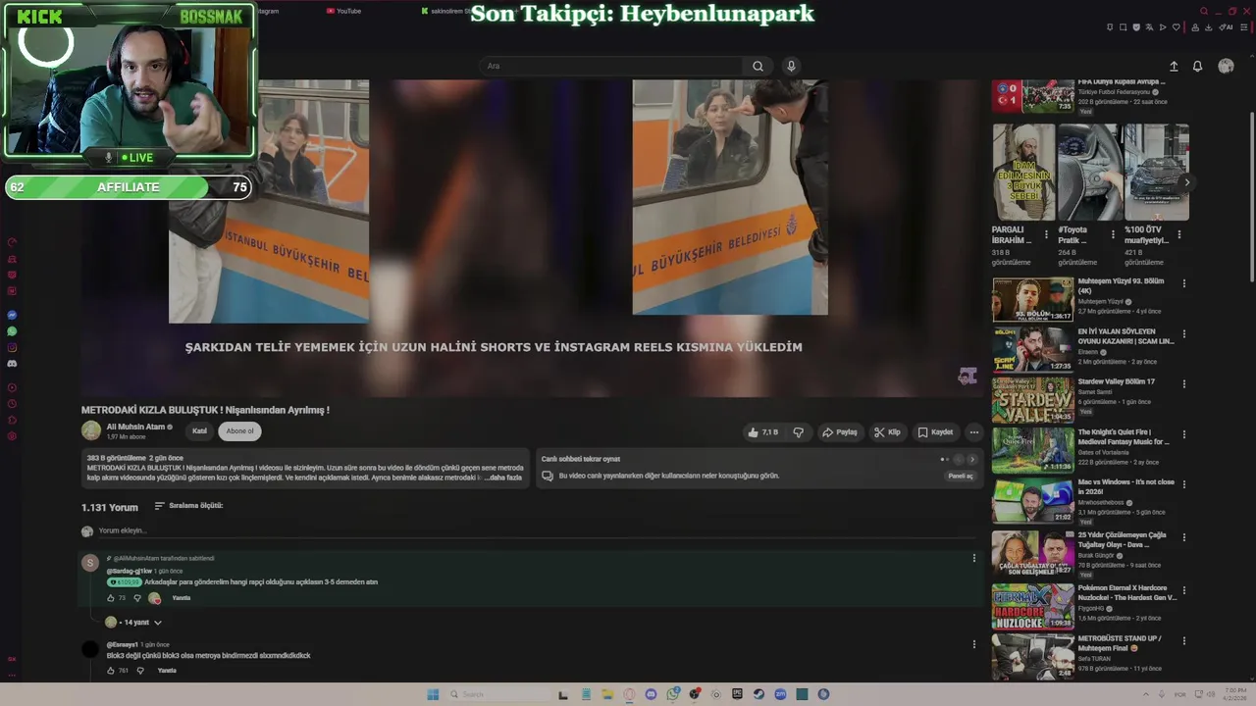Open sidebar settings gear icon
Image resolution: width=1256 pixels, height=706 pixels.
coord(12,435)
